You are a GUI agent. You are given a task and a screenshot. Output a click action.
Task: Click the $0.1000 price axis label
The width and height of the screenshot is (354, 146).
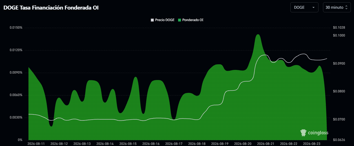[x=339, y=35]
